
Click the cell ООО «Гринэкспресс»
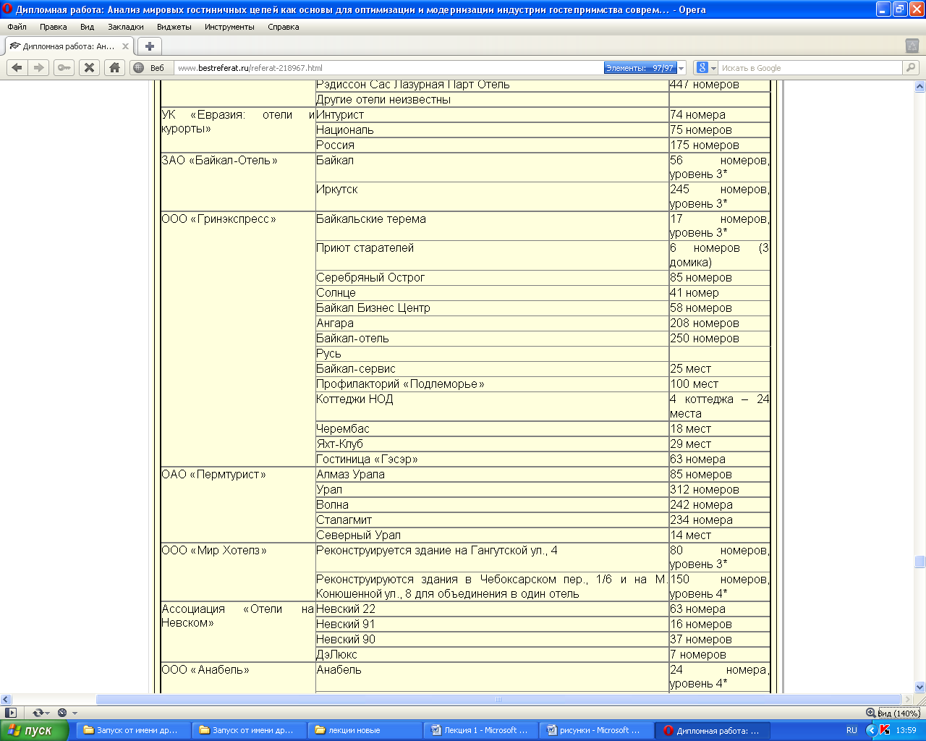(x=238, y=339)
